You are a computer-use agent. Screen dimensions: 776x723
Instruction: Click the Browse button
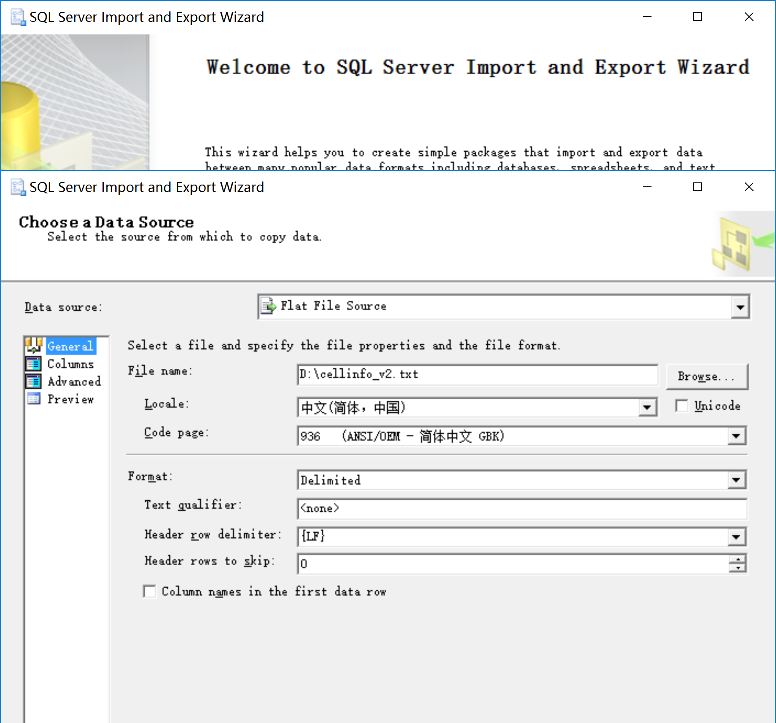(707, 376)
